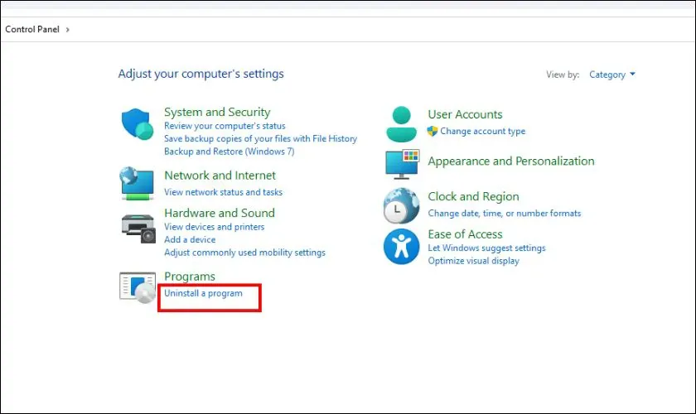Click the Add a device link

point(190,239)
